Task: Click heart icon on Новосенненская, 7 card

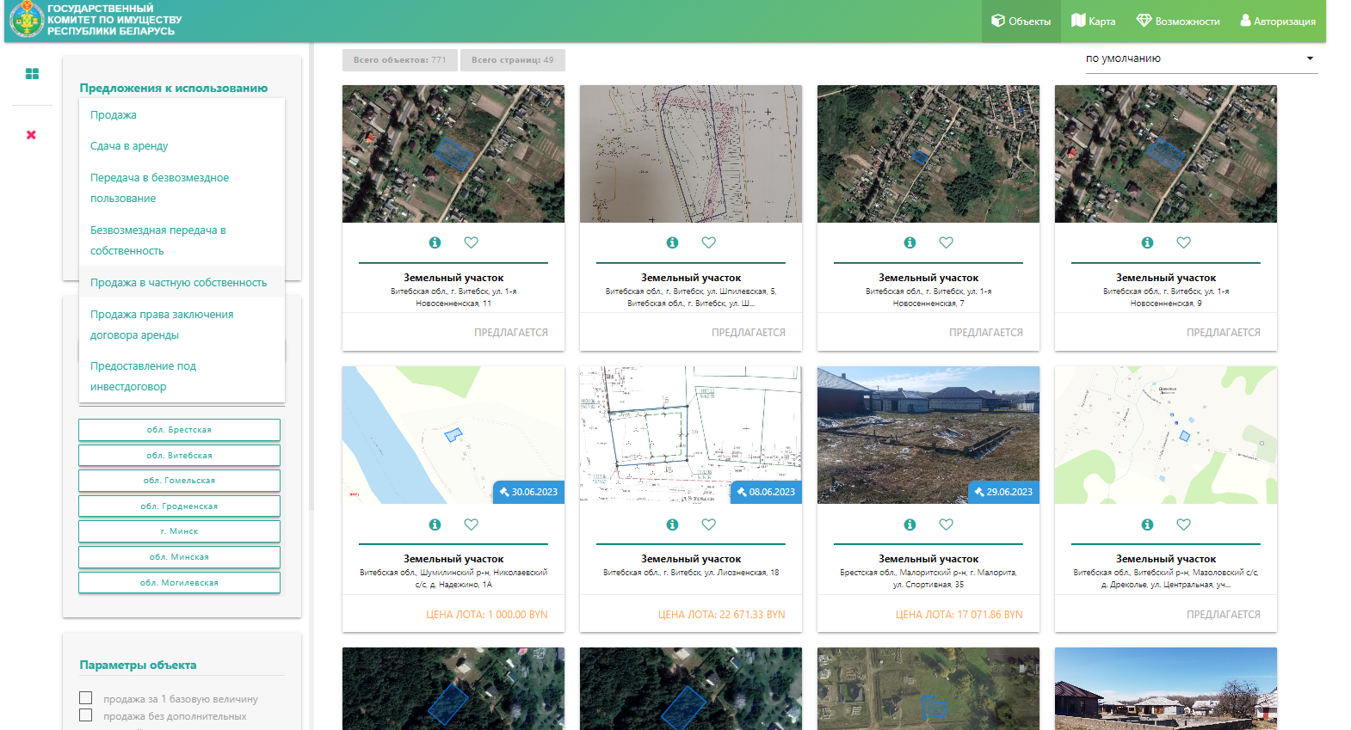Action: tap(946, 242)
